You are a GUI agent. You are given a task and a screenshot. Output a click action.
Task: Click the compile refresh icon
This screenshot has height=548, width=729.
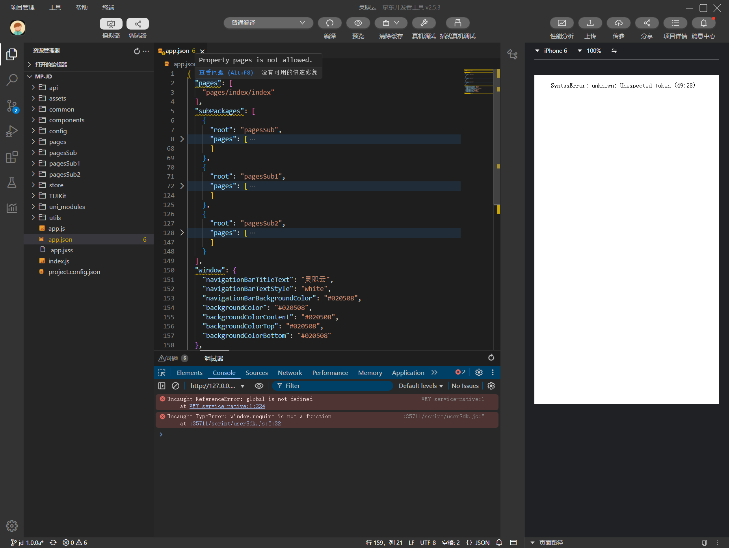click(x=329, y=23)
